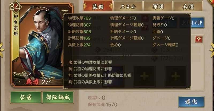This screenshot has height=111, width=214.
Task: Go to next general with right arrow
Action: 212,50
